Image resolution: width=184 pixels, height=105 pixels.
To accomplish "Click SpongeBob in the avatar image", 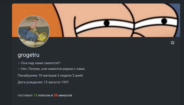I will 43,37.
